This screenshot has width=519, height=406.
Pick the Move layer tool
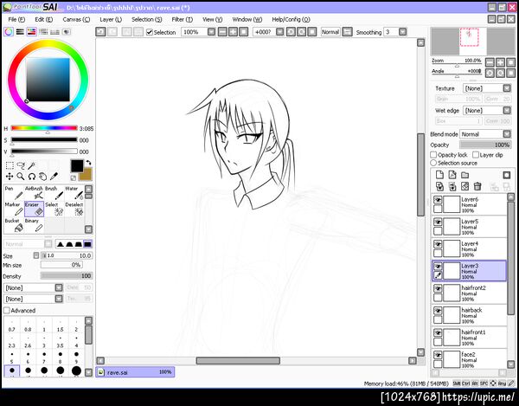click(x=10, y=177)
